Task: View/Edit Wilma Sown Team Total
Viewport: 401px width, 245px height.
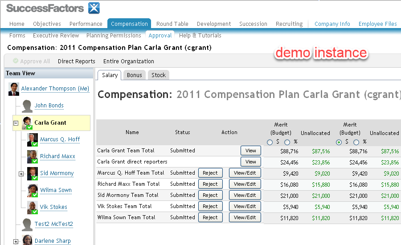Action: pyautogui.click(x=245, y=217)
